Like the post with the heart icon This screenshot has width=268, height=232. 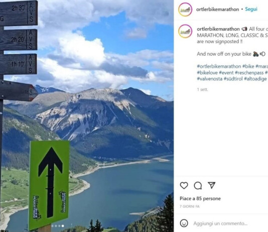click(184, 185)
